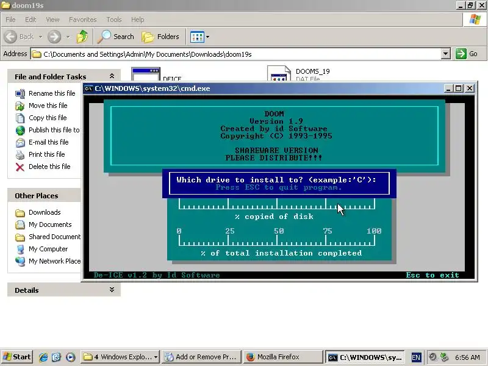Screen dimensions: 488x366
Task: Collapse File and Folder Tasks panel
Action: pos(112,76)
